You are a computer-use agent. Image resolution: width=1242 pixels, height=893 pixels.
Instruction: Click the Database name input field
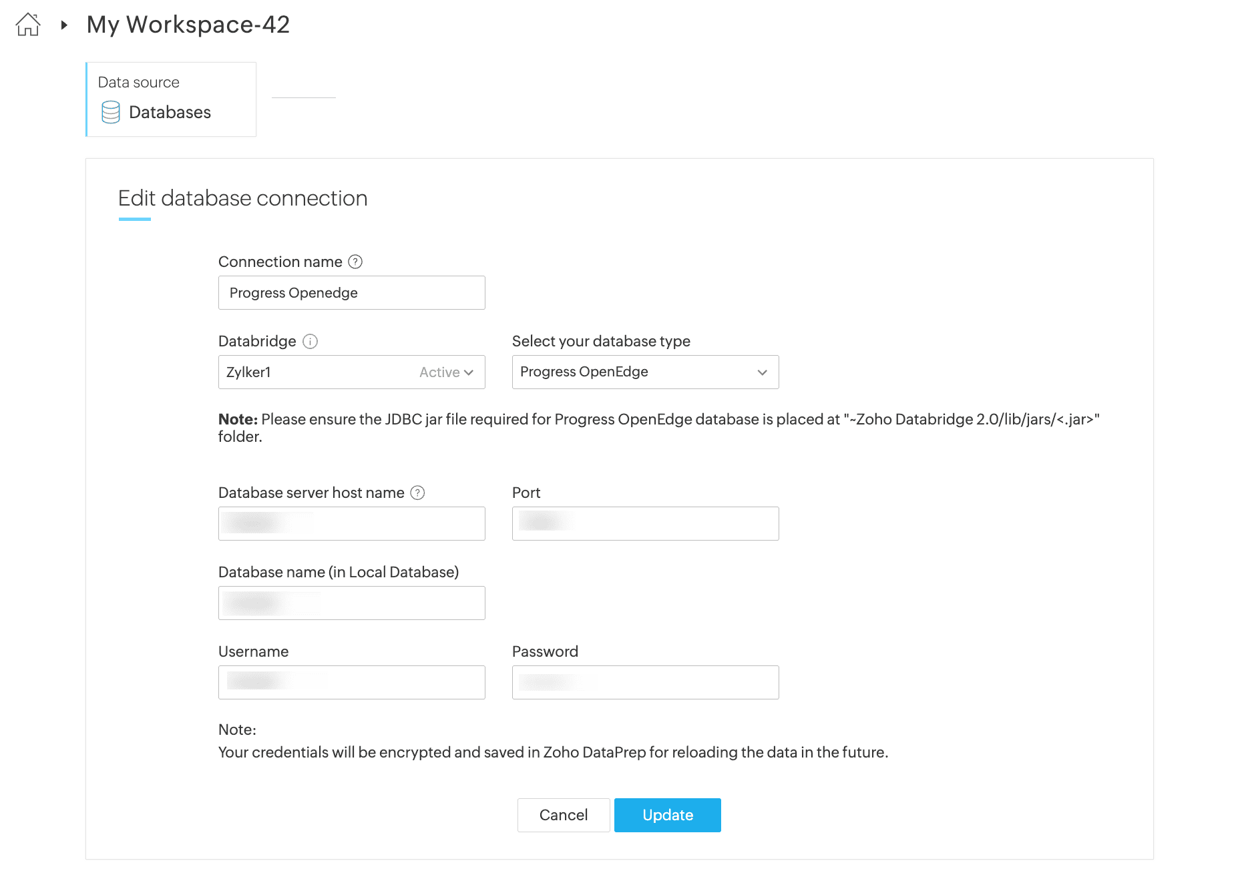coord(351,603)
